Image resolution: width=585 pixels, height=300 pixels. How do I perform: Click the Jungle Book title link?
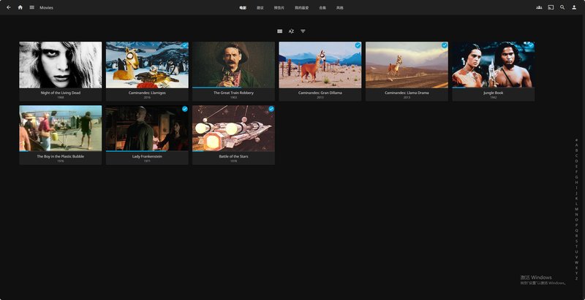pyautogui.click(x=493, y=93)
